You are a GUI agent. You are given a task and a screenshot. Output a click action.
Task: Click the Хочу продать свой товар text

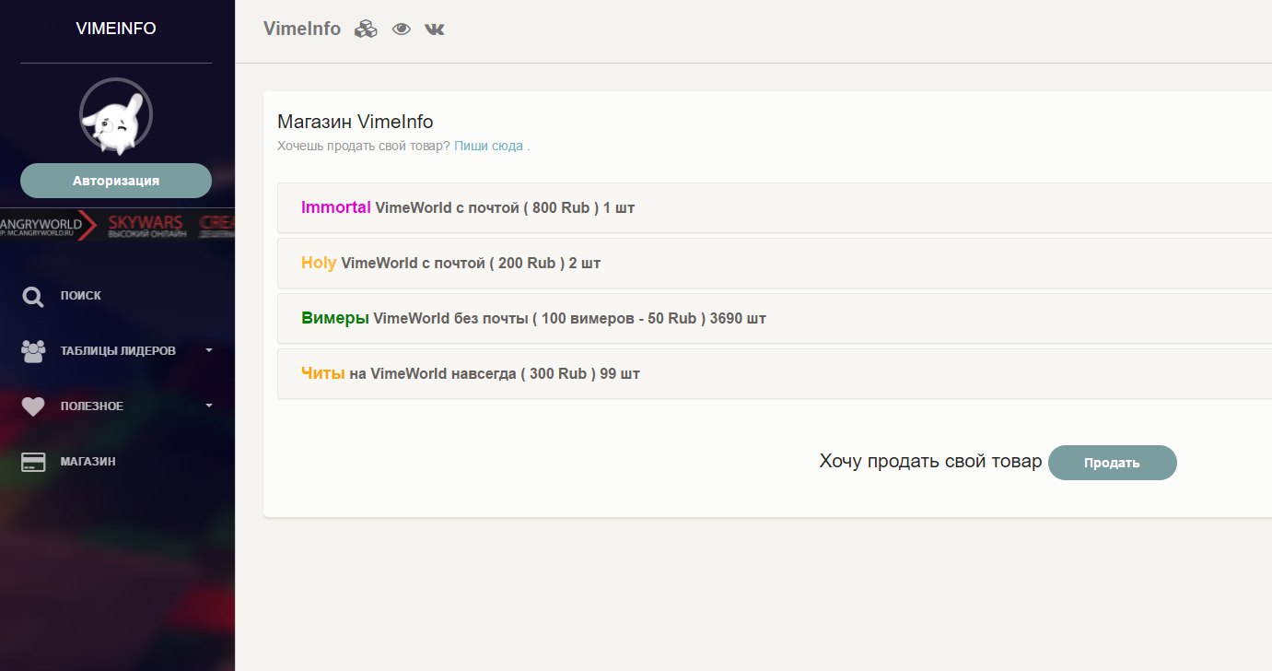pos(930,462)
